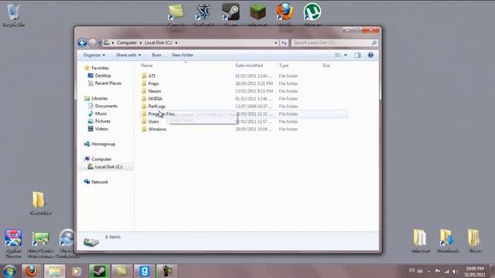Screen dimensions: 495x278
Task: Launch the Mozilla Firefox desktop shortcut
Action: point(285,14)
